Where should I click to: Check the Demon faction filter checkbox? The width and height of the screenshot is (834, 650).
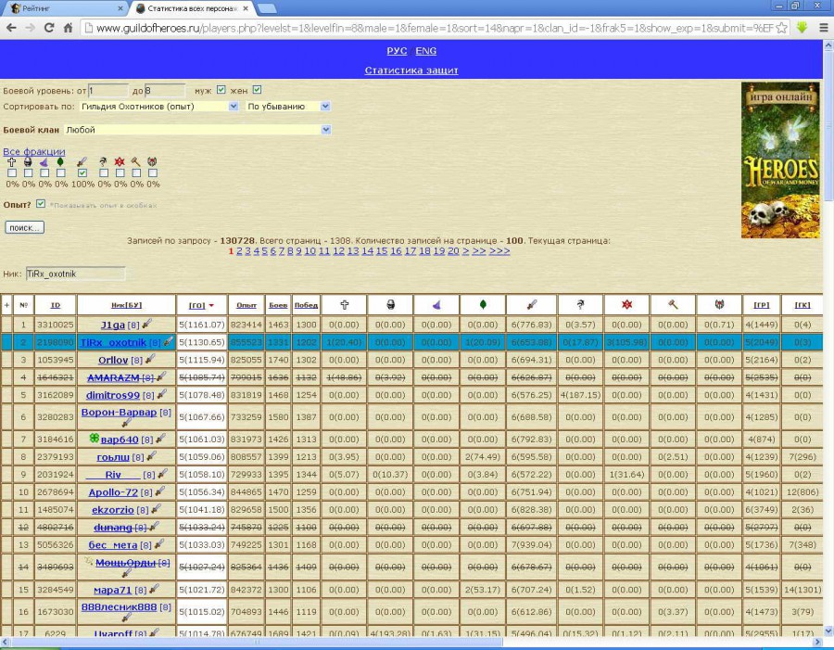click(120, 173)
